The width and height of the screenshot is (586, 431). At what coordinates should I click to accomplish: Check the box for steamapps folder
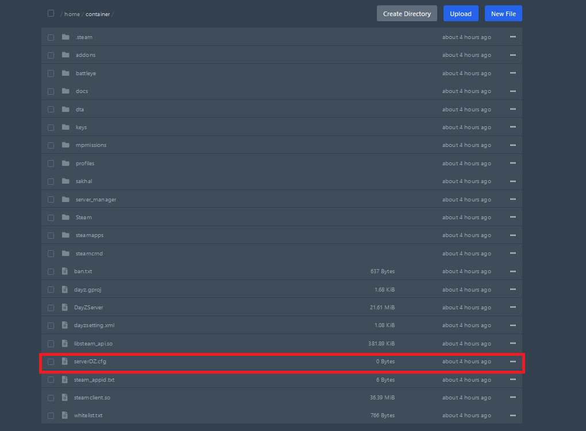tap(51, 235)
